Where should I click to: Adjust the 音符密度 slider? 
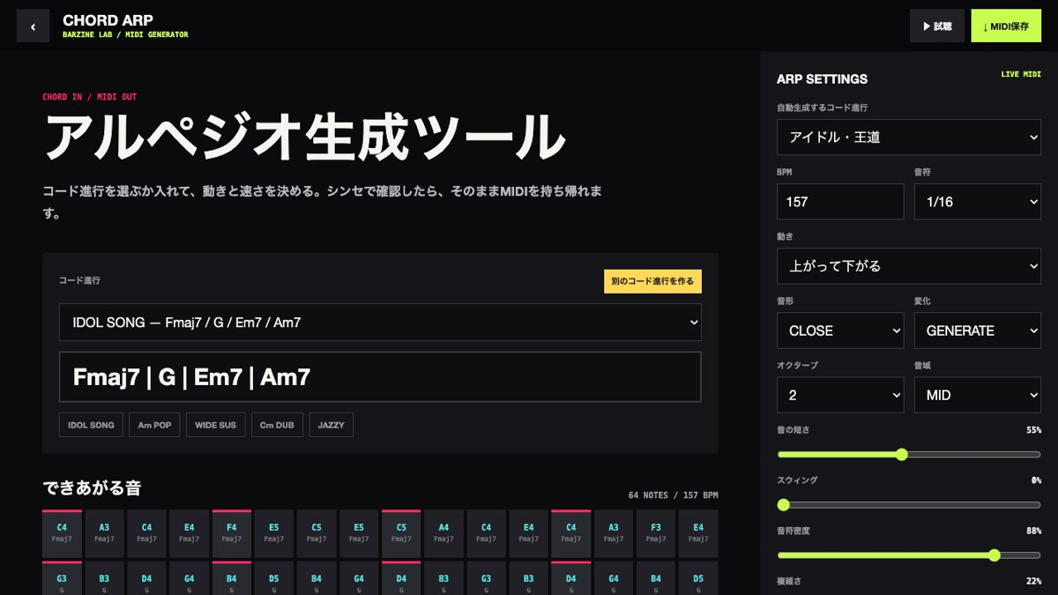909,555
